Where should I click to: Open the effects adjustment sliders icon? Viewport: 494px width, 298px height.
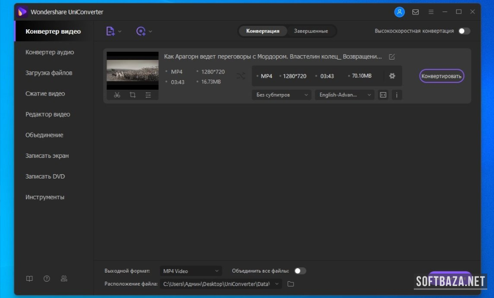pyautogui.click(x=148, y=95)
